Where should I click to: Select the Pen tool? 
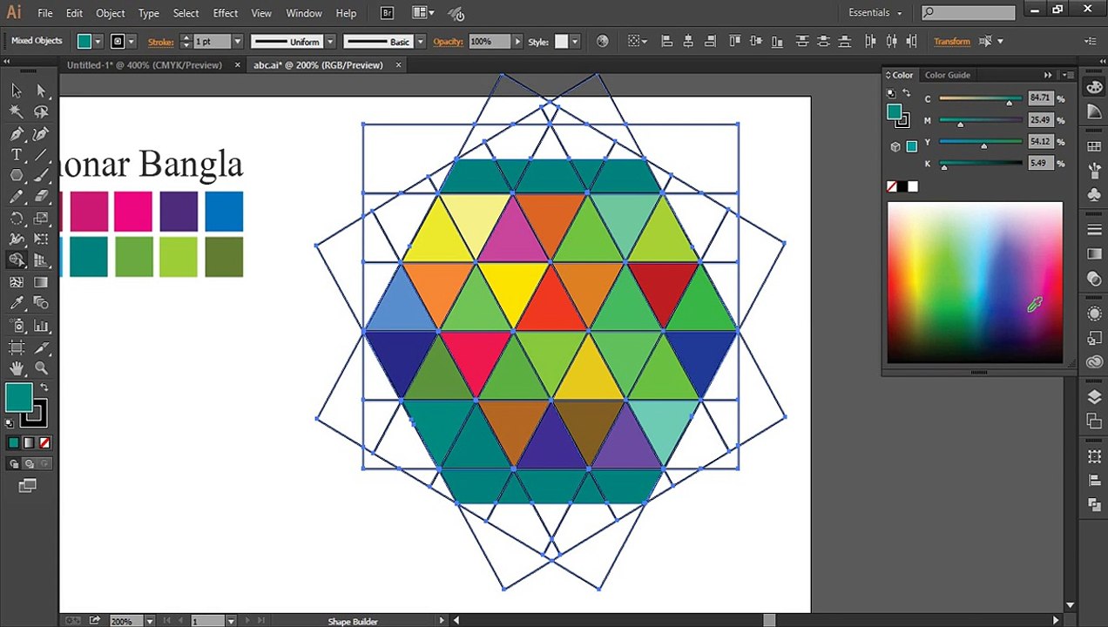tap(17, 133)
